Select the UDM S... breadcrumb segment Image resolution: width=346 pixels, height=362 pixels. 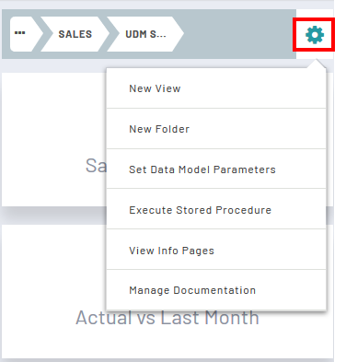click(x=145, y=34)
